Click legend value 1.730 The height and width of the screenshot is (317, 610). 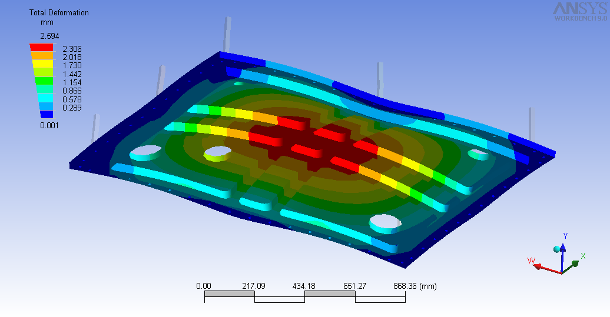72,65
